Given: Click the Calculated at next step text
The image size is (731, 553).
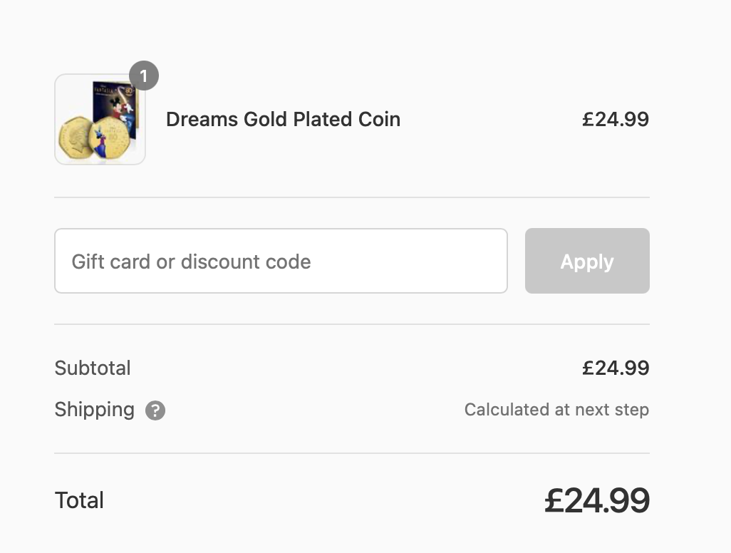Looking at the screenshot, I should click(556, 409).
